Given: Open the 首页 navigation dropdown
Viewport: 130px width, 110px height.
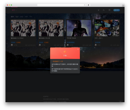Looking at the screenshot, I should click(14, 10).
